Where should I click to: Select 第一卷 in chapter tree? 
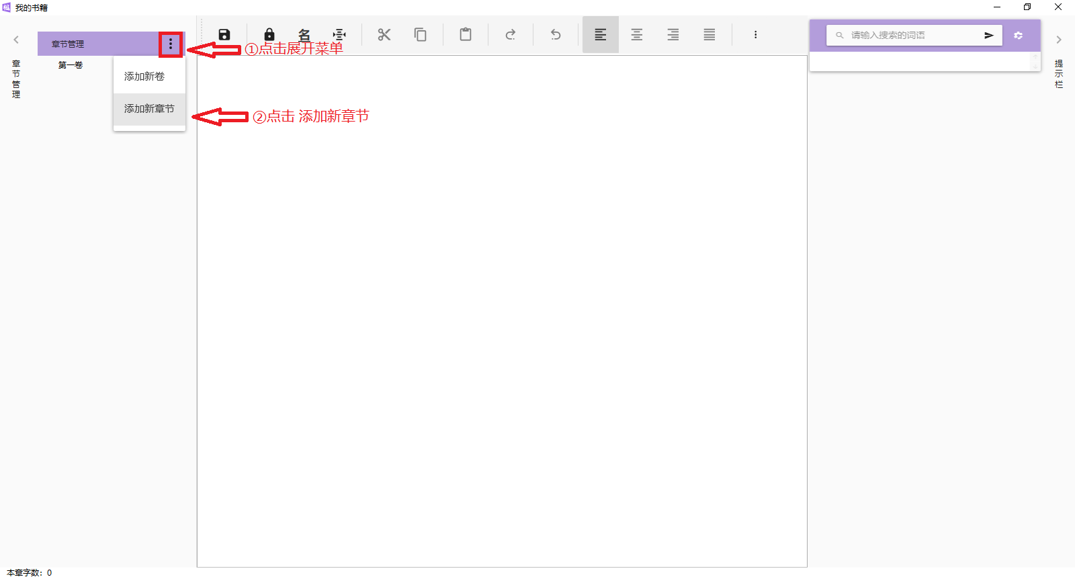(x=71, y=65)
